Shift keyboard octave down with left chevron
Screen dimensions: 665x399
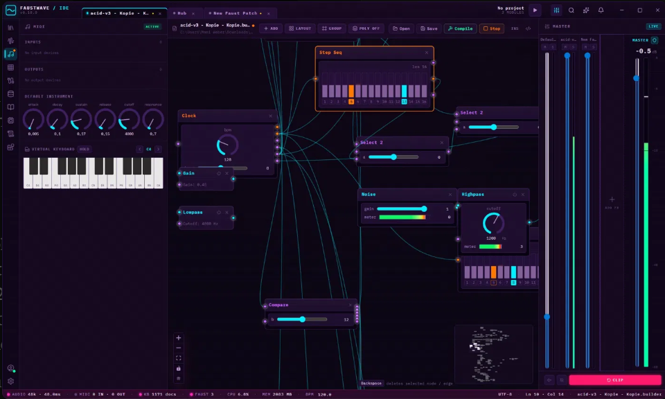[x=139, y=149]
